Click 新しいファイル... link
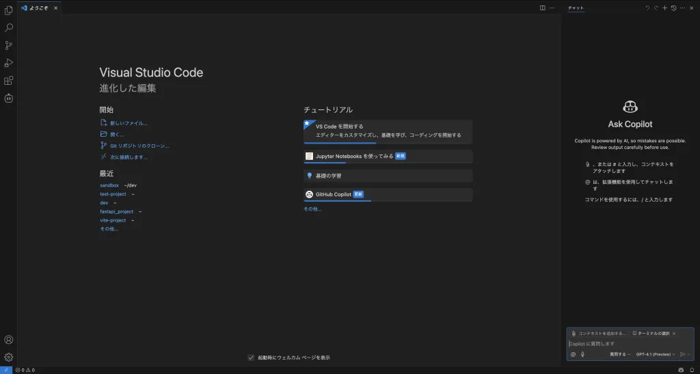Image resolution: width=700 pixels, height=374 pixels. [129, 123]
